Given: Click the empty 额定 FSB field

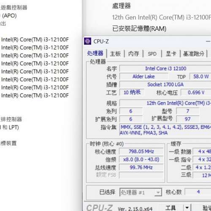Looking at the screenshot, I should tap(141, 175).
